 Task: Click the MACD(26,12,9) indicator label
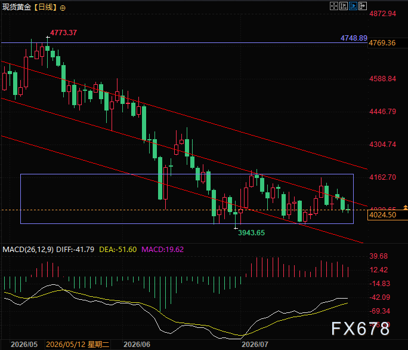[x=28, y=250]
